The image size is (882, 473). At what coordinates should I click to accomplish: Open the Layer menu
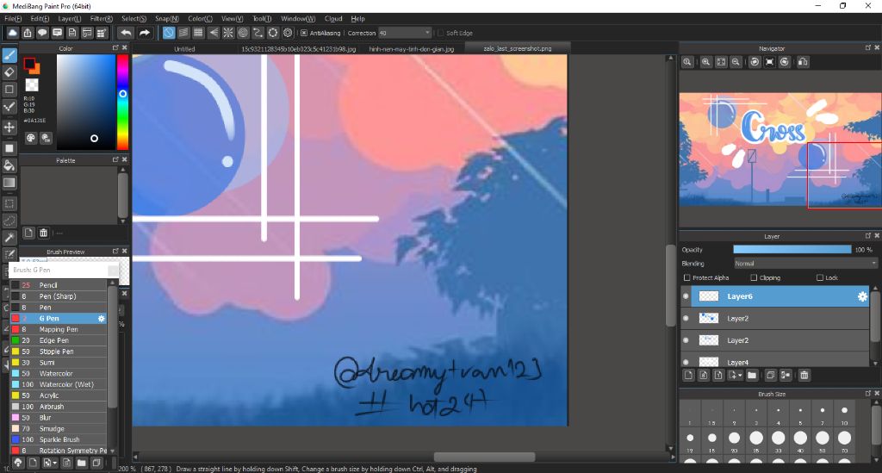tap(70, 19)
